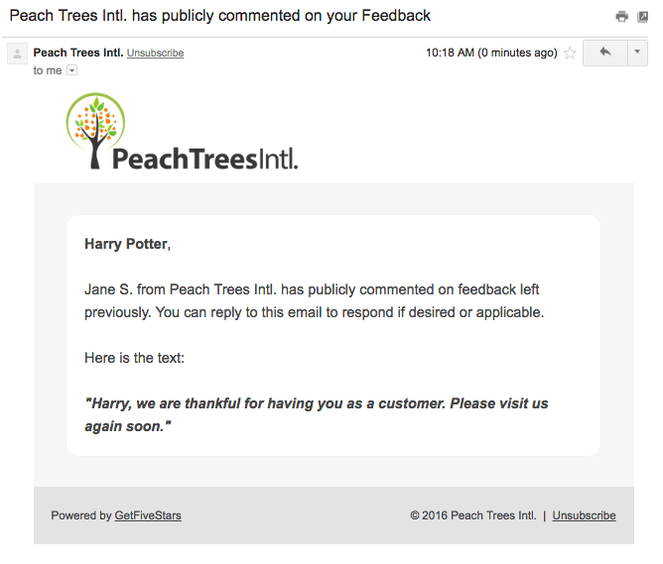
Task: Click the email subject line heading
Action: 220,16
